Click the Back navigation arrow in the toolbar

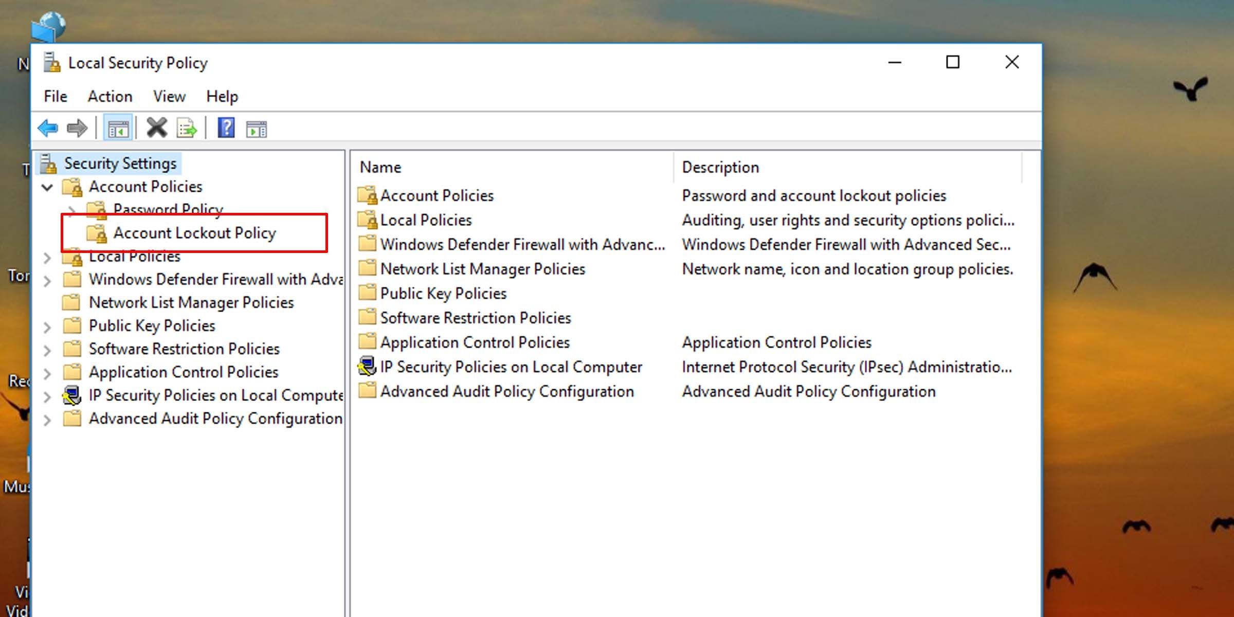(x=48, y=128)
